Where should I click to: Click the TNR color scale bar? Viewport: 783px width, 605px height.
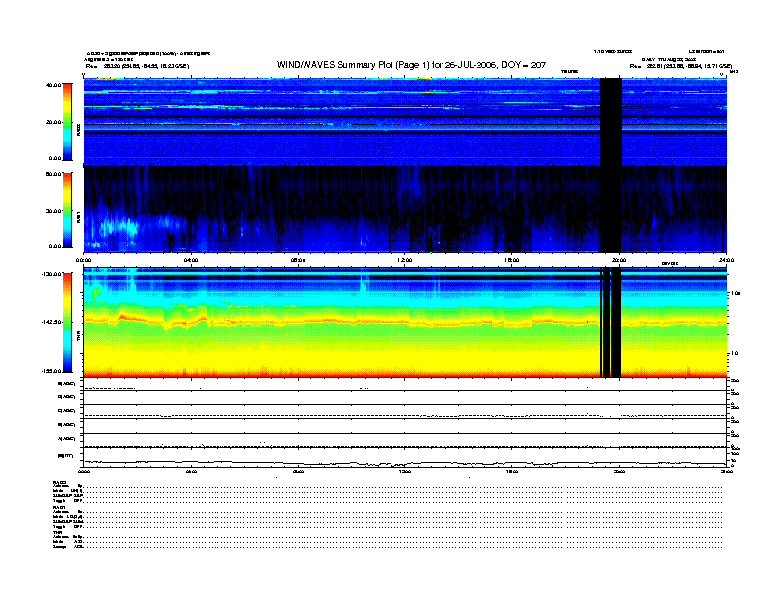pyautogui.click(x=67, y=322)
